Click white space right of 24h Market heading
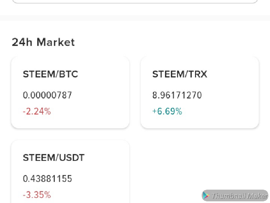The height and width of the screenshot is (203, 270). [x=167, y=42]
